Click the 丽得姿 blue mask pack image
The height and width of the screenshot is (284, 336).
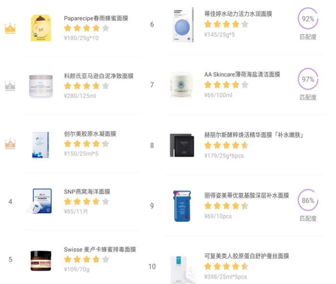(x=182, y=206)
